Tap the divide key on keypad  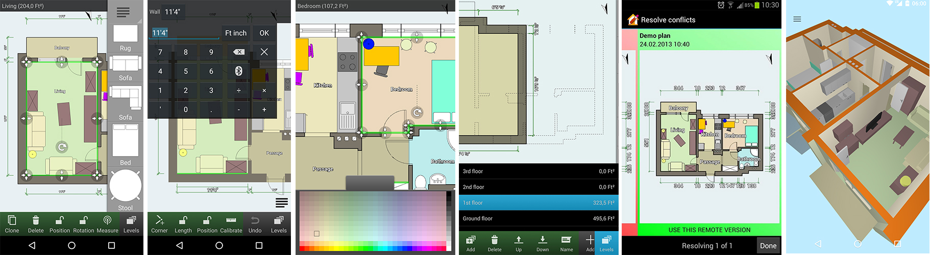click(x=238, y=90)
